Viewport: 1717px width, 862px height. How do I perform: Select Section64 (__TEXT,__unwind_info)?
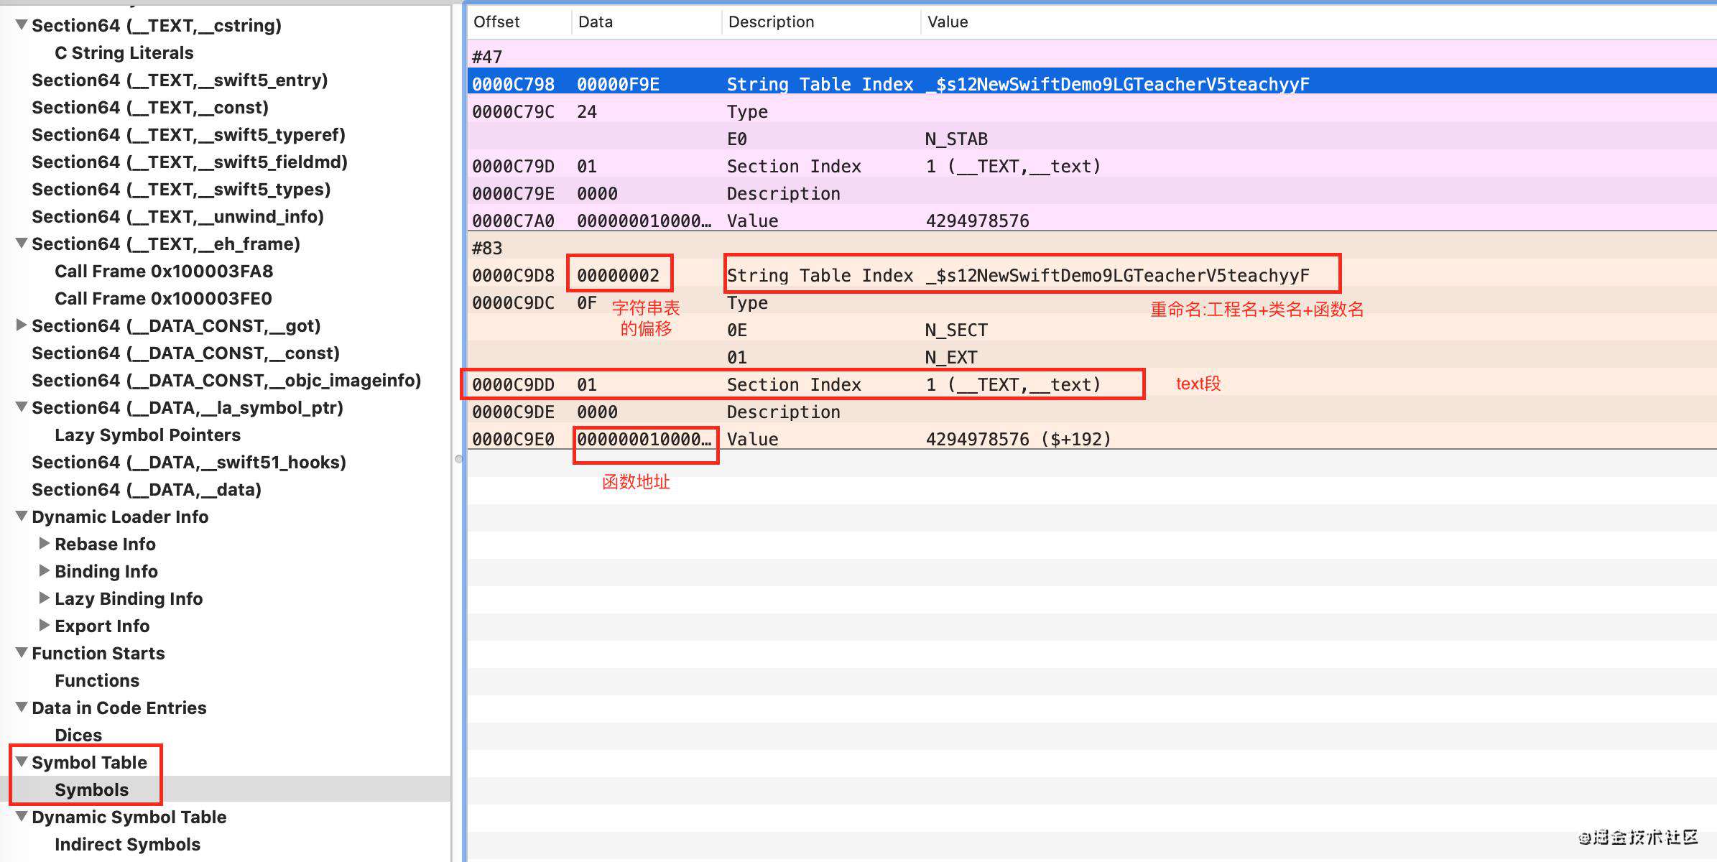click(177, 216)
